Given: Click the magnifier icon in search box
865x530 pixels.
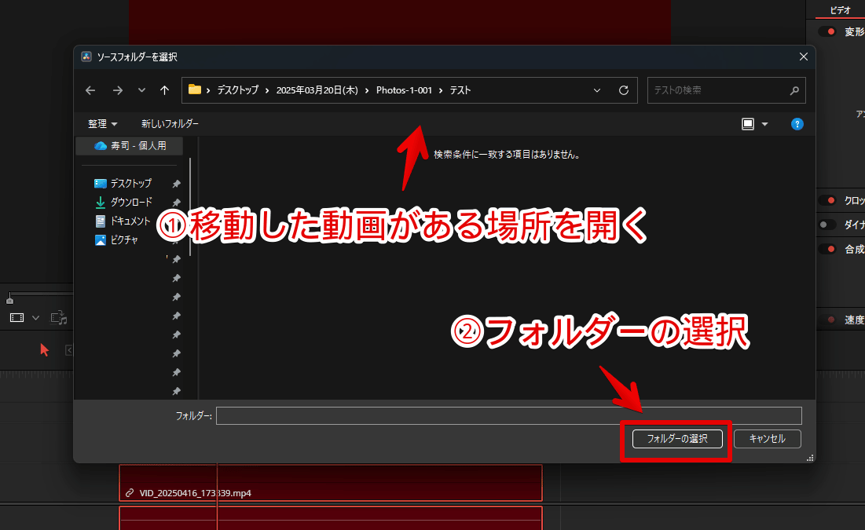Looking at the screenshot, I should coord(794,90).
